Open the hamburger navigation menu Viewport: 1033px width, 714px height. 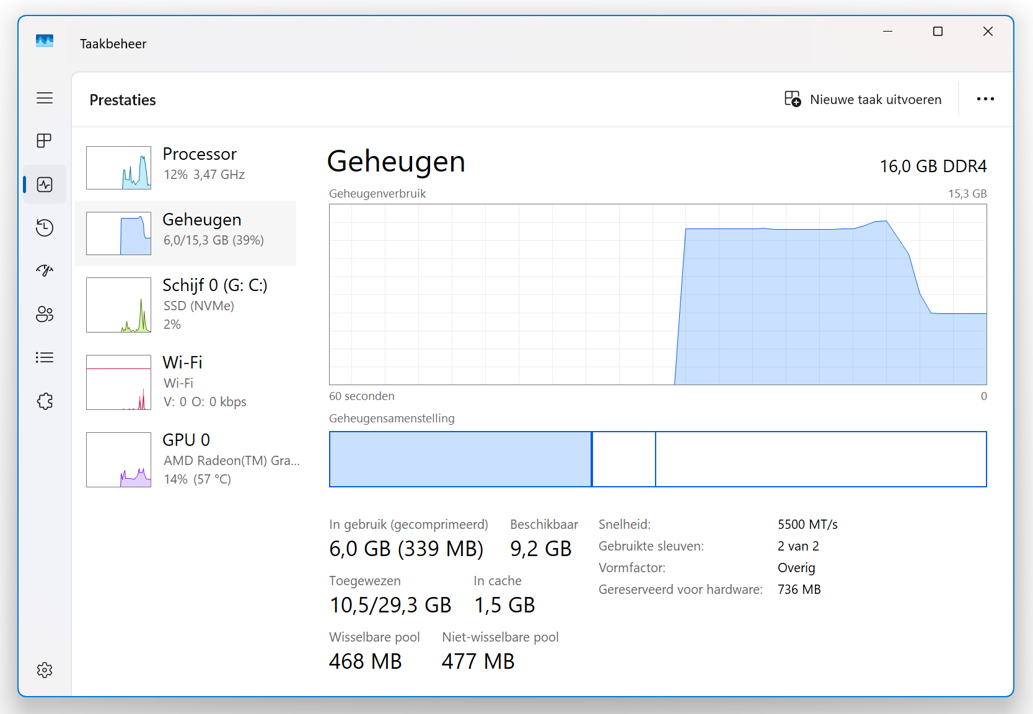(x=45, y=98)
